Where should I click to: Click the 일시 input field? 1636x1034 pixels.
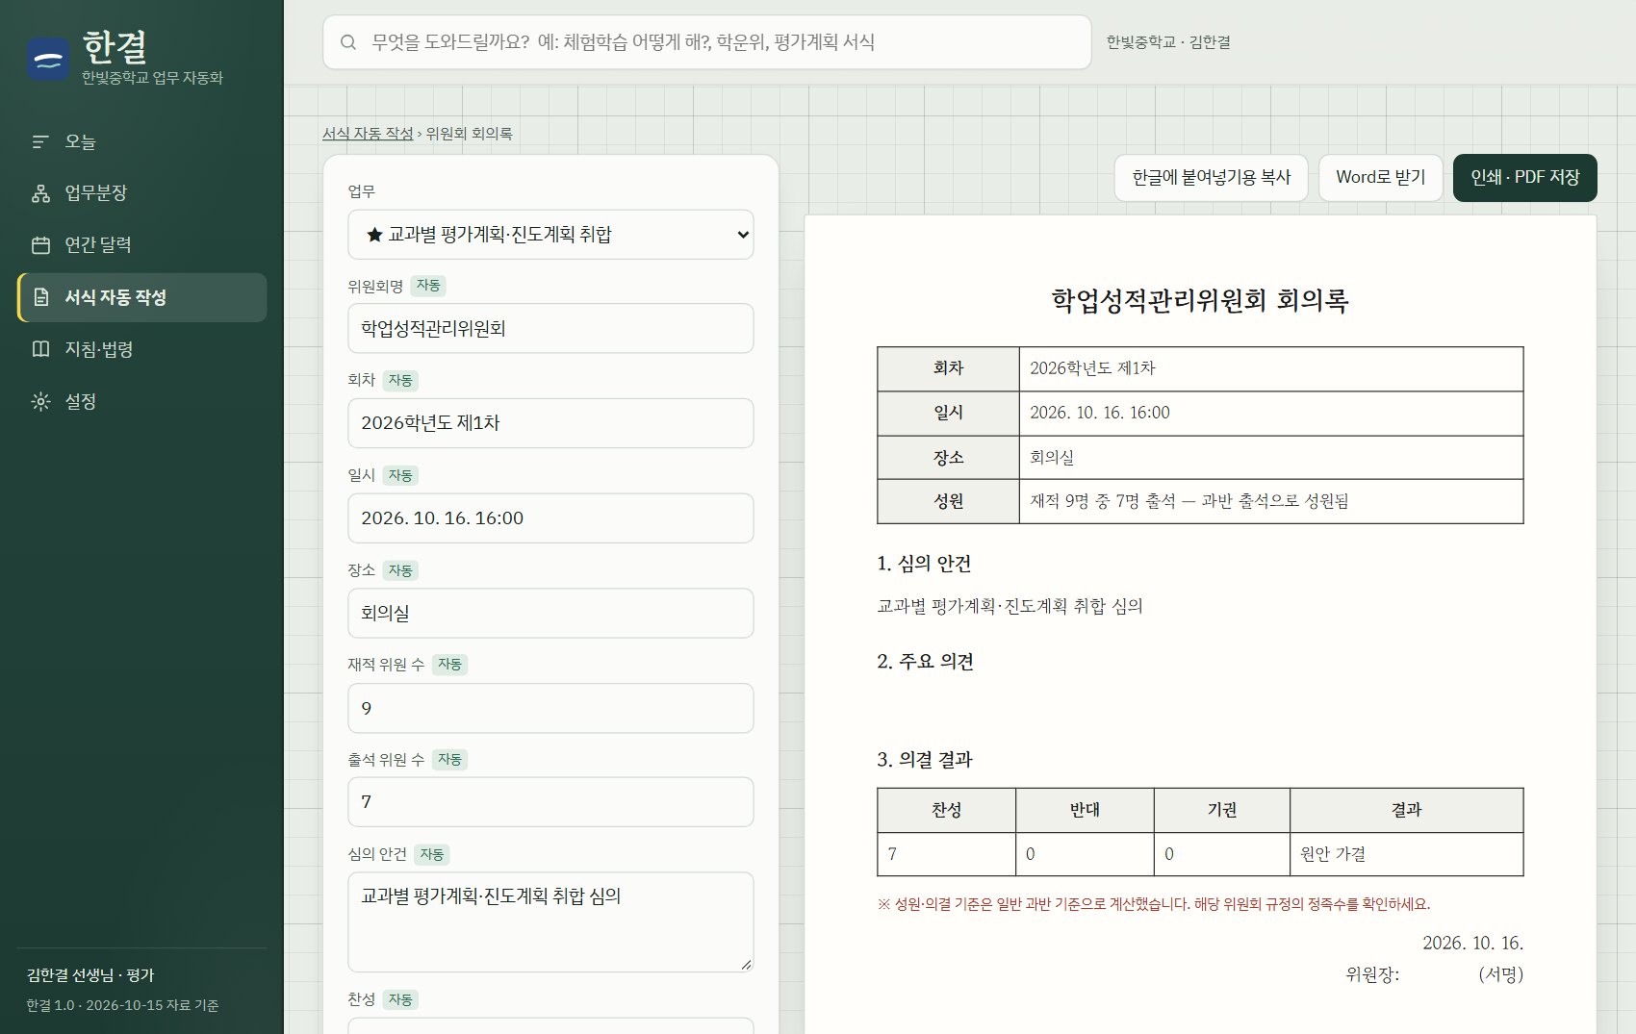click(550, 518)
